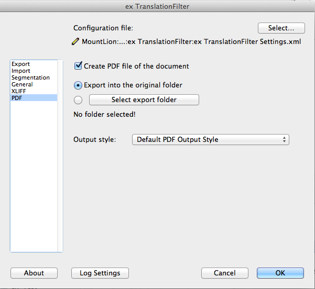The width and height of the screenshot is (315, 289).
Task: Select the PDF section in the list
Action: pos(34,98)
